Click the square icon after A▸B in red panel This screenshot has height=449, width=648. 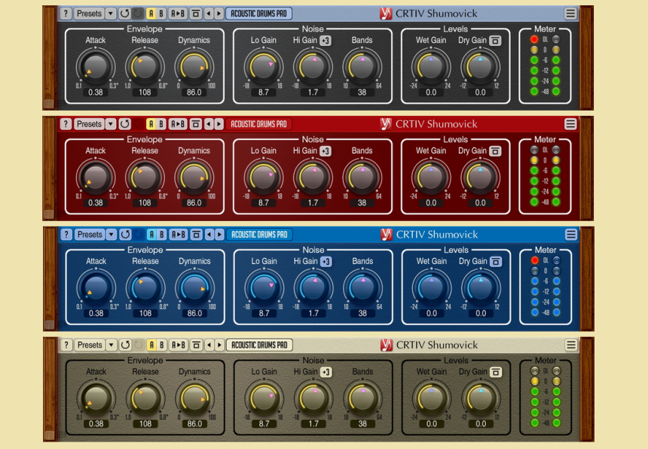195,124
